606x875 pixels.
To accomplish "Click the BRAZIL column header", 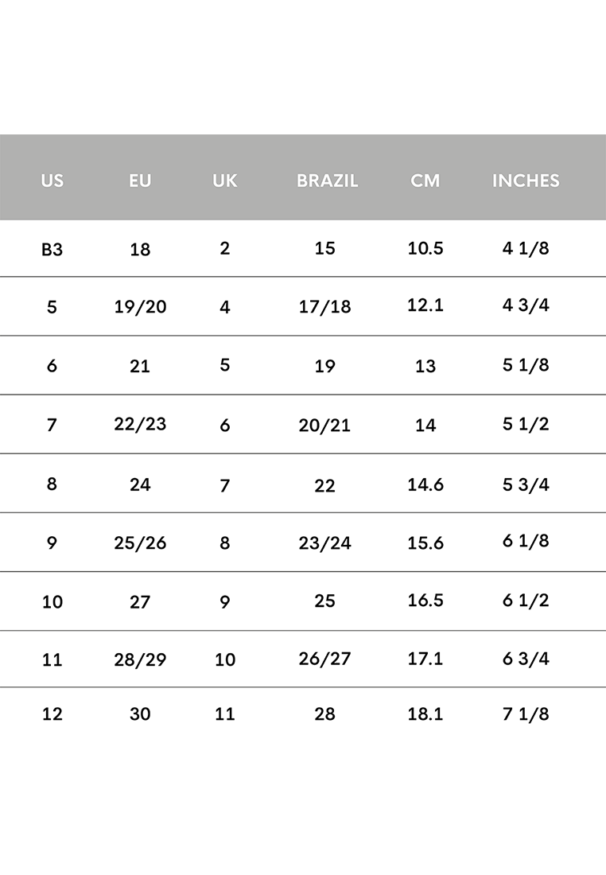I will [327, 181].
